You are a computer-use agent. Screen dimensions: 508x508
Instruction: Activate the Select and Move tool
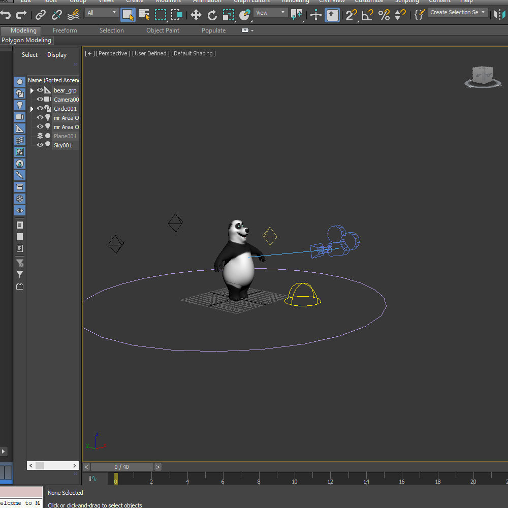(x=196, y=15)
